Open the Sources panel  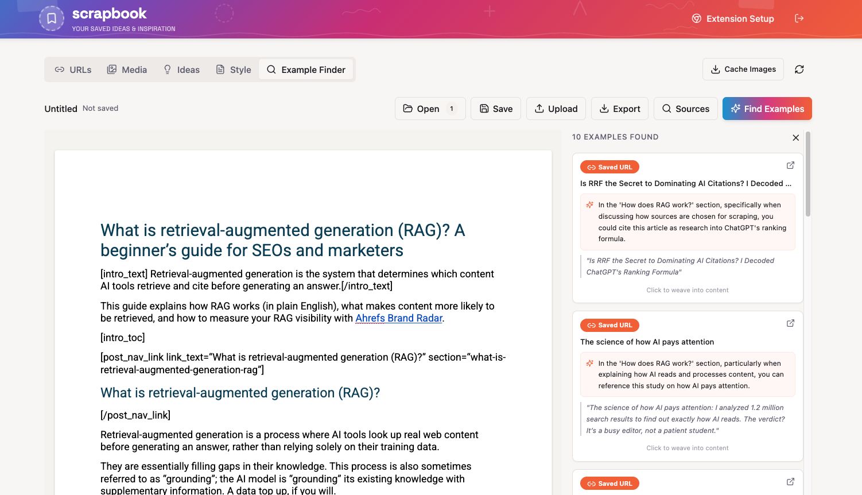pos(685,109)
